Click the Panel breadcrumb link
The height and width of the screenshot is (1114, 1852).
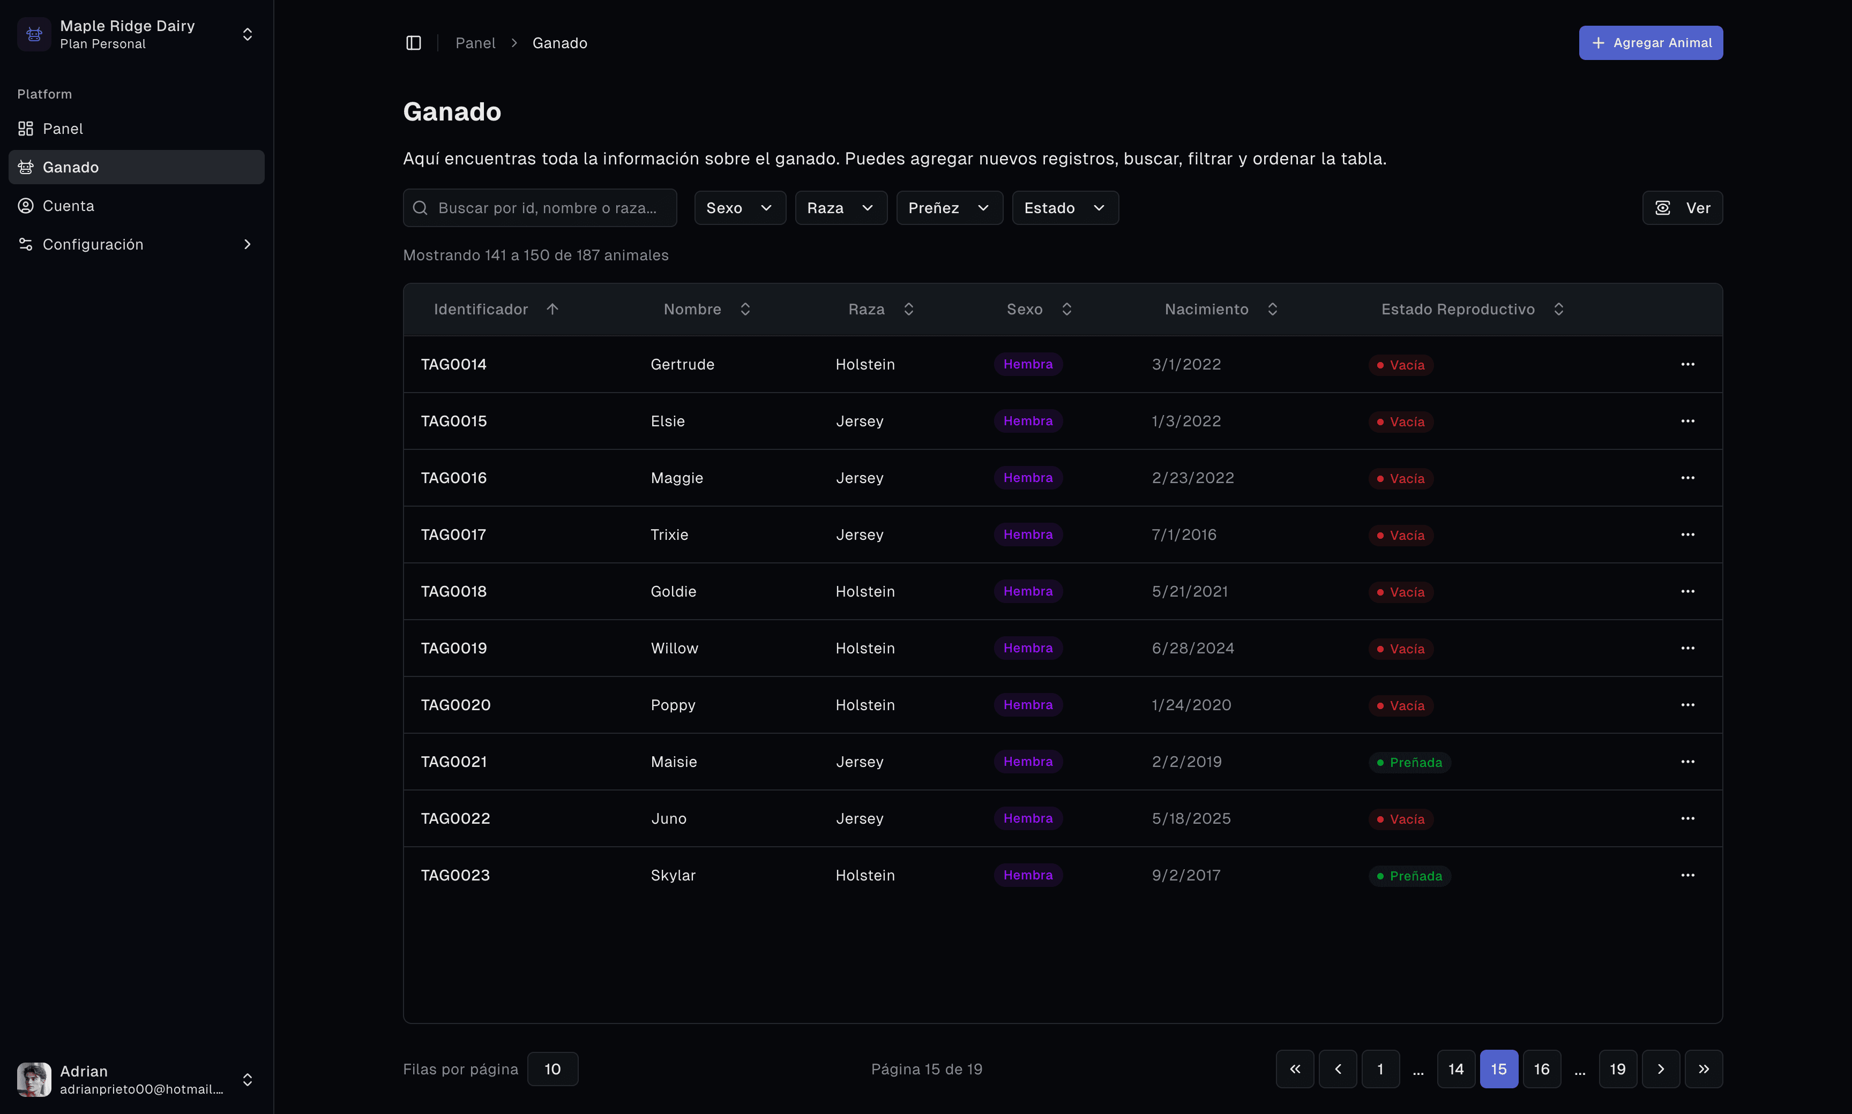point(475,43)
